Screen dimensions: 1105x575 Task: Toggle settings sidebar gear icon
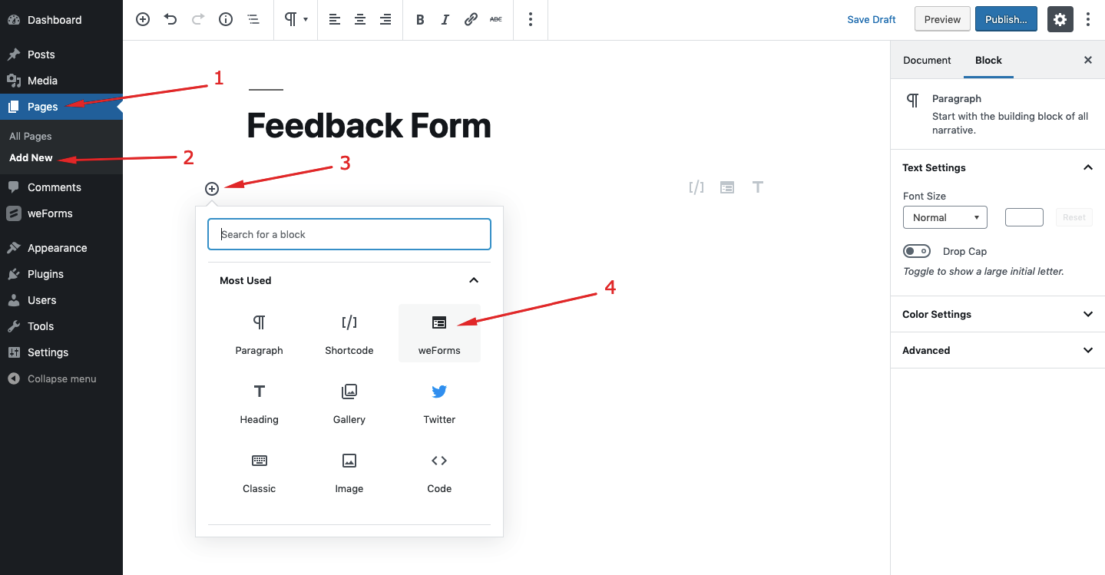point(1060,20)
